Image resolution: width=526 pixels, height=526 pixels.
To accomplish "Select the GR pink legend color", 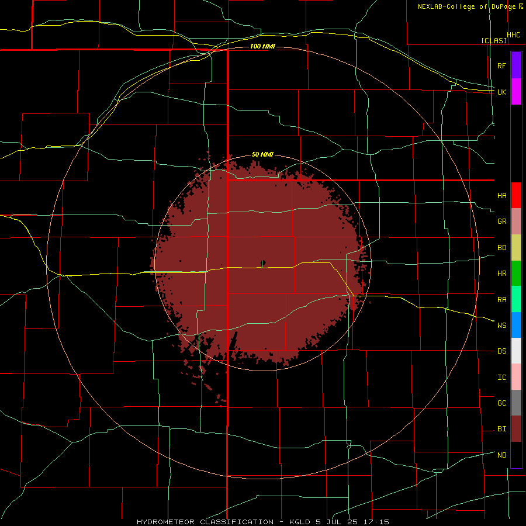I will [x=516, y=222].
